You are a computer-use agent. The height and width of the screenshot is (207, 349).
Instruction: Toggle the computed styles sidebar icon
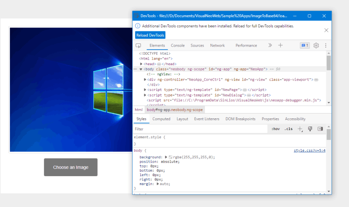coord(320,129)
